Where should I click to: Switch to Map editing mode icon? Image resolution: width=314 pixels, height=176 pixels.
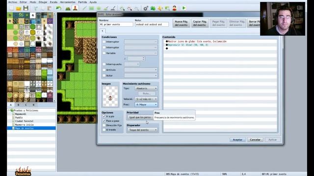[68, 8]
